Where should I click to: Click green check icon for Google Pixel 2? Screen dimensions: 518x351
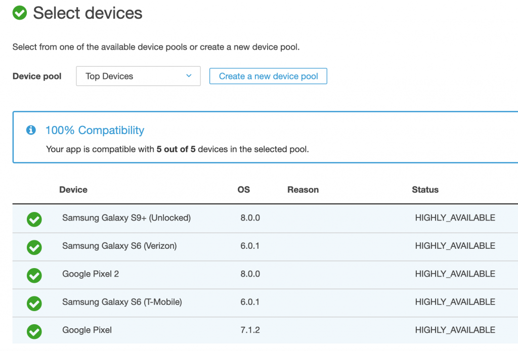34,275
